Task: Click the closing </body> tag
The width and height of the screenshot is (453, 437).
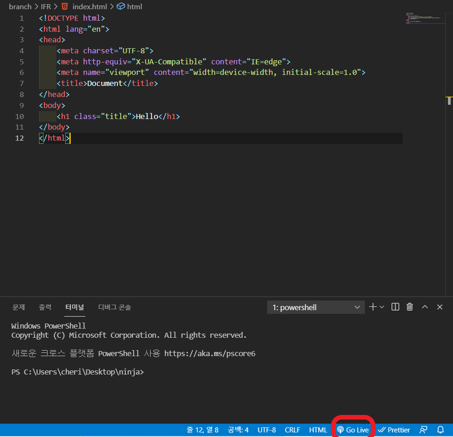Action: 54,127
